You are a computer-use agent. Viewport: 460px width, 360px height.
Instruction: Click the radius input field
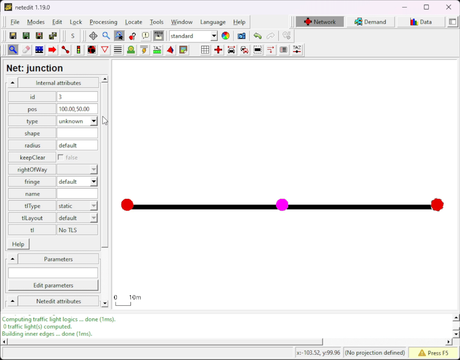click(77, 145)
